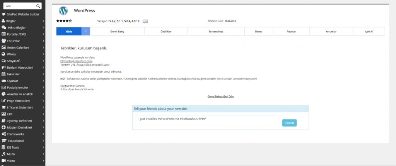Click the SitePad Website Builder icon
This screenshot has height=166, width=396.
point(3,14)
